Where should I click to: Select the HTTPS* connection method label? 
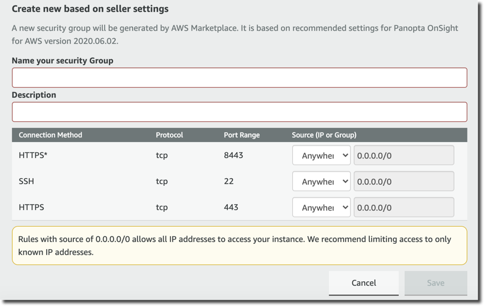coord(33,156)
